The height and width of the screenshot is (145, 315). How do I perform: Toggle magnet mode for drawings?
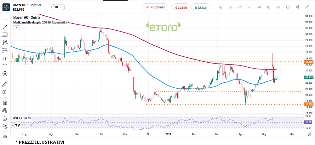[x=5, y=103]
